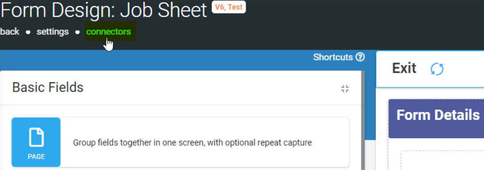Click the Exit button
This screenshot has width=484, height=170.
coord(404,68)
